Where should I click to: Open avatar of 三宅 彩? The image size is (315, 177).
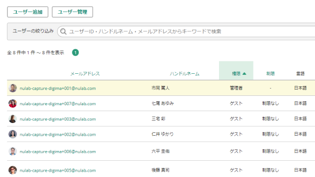(13, 119)
